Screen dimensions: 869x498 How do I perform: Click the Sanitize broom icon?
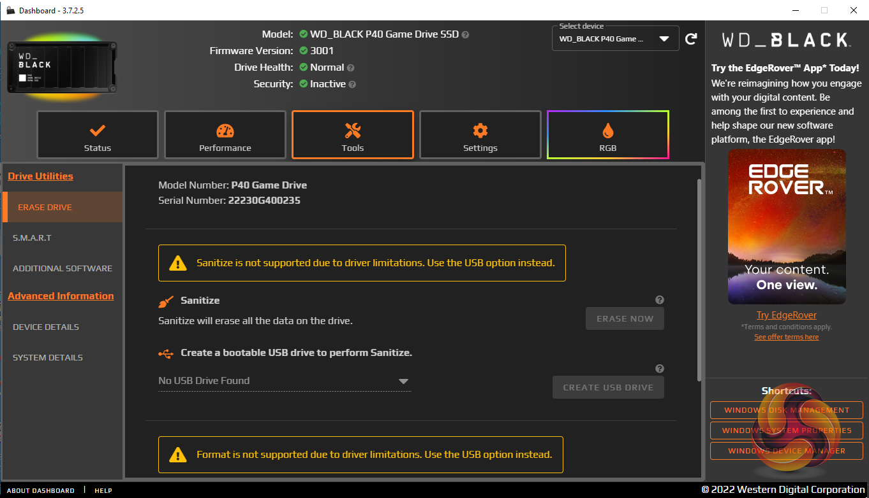click(166, 301)
